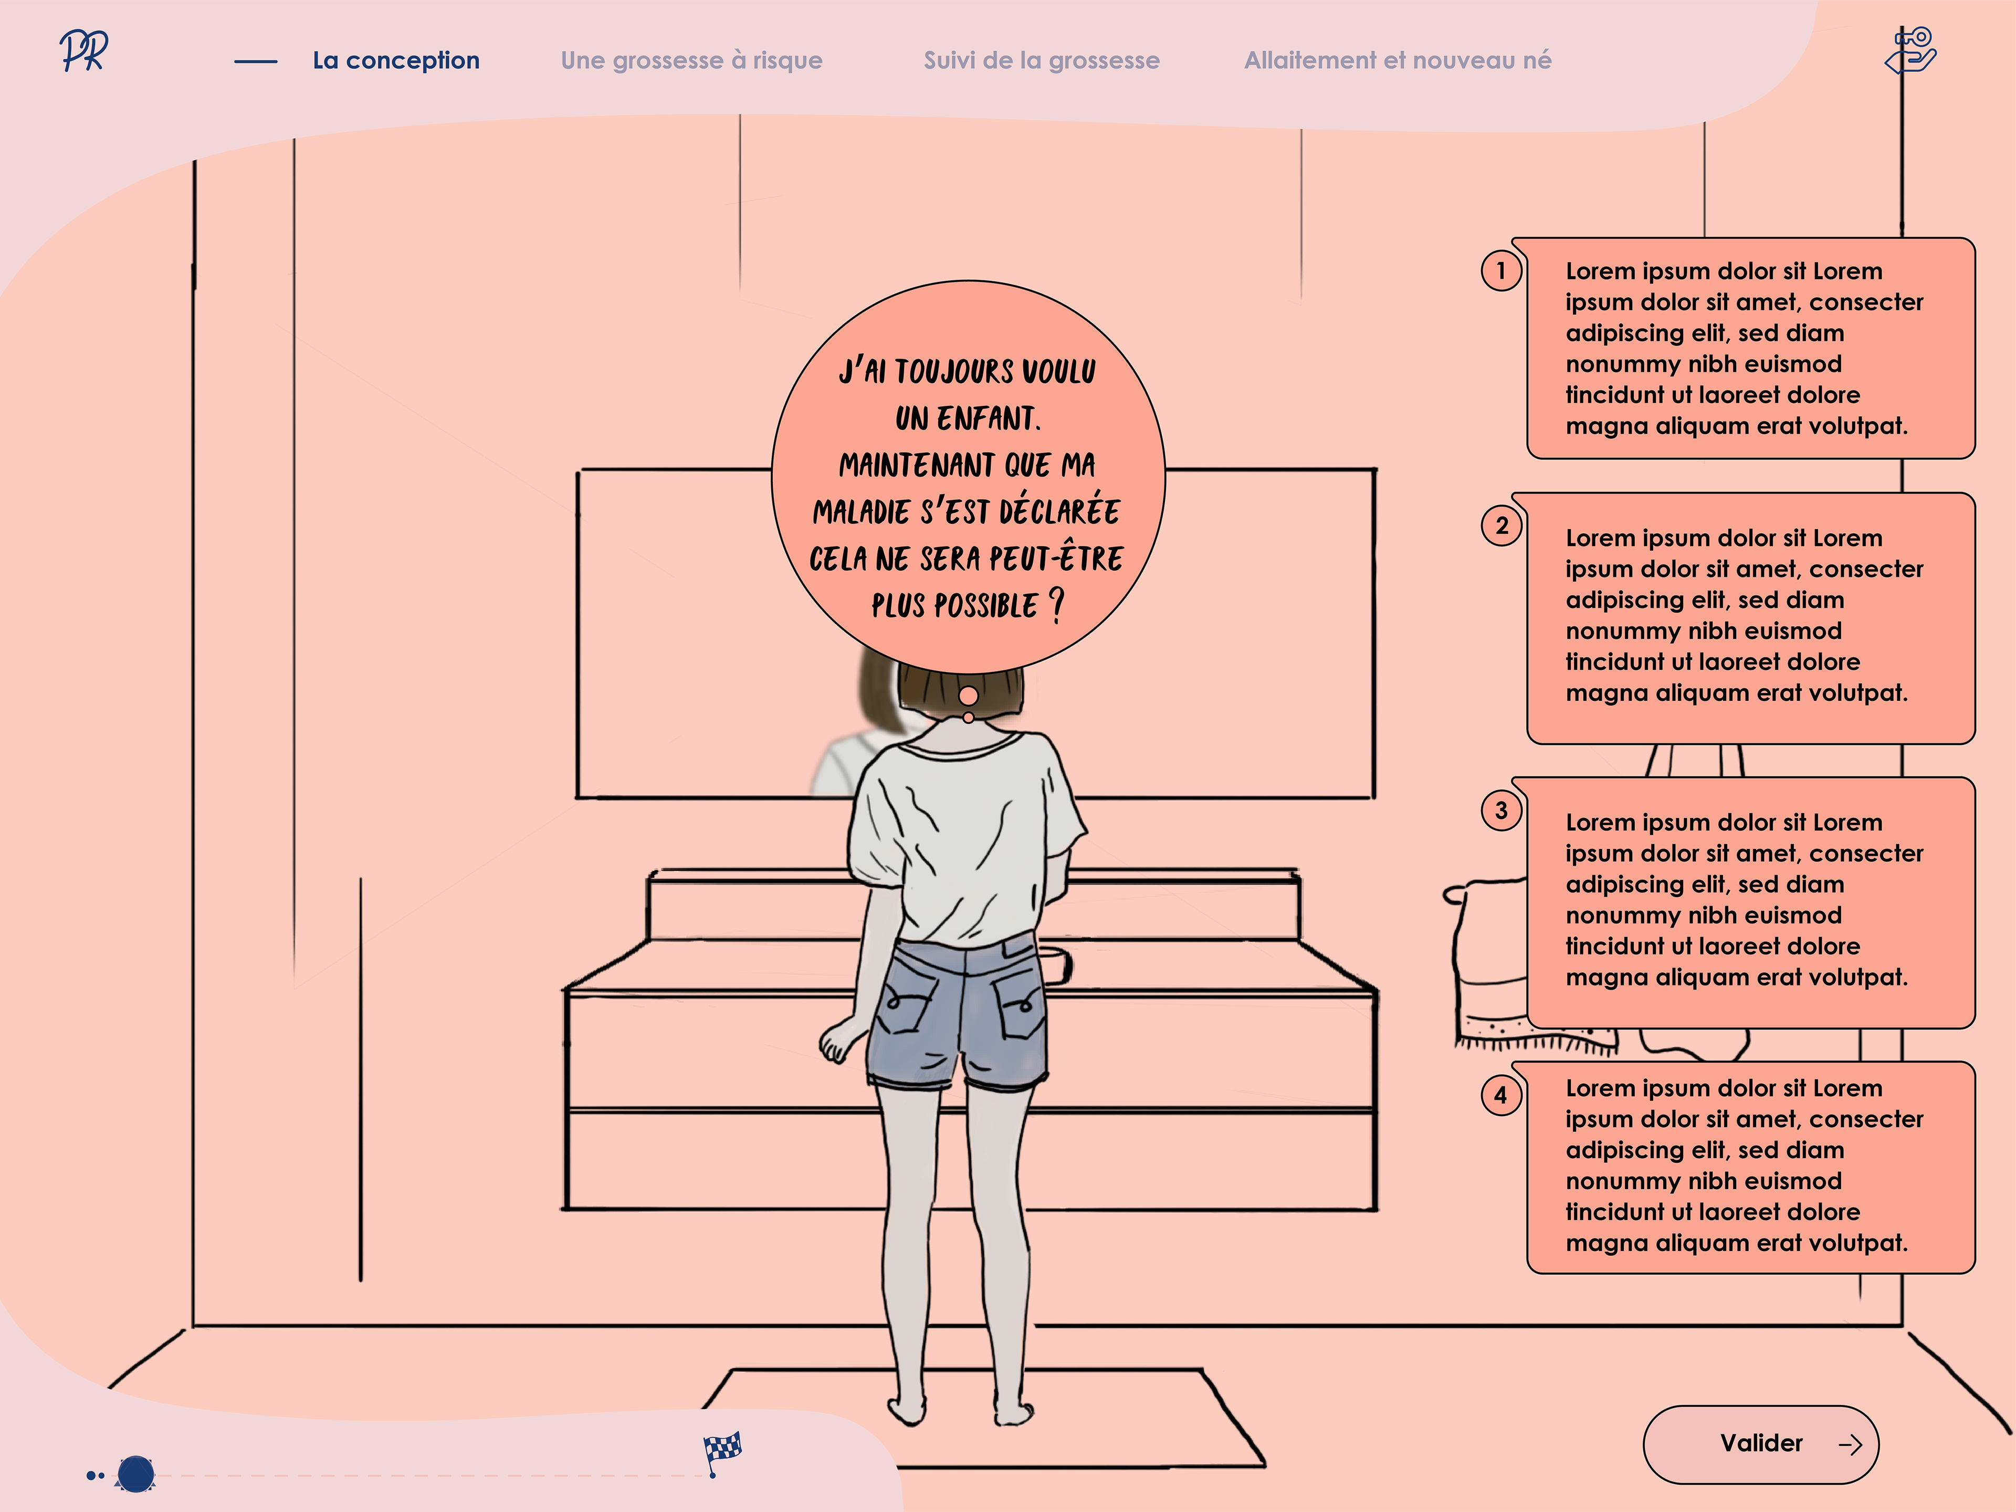Viewport: 2016px width, 1512px height.
Task: Open the key-in-hand help icon
Action: click(1910, 51)
